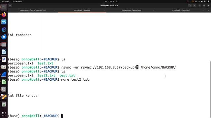Click 'more test2.txt' command text
The width and height of the screenshot is (211, 118).
75,79
